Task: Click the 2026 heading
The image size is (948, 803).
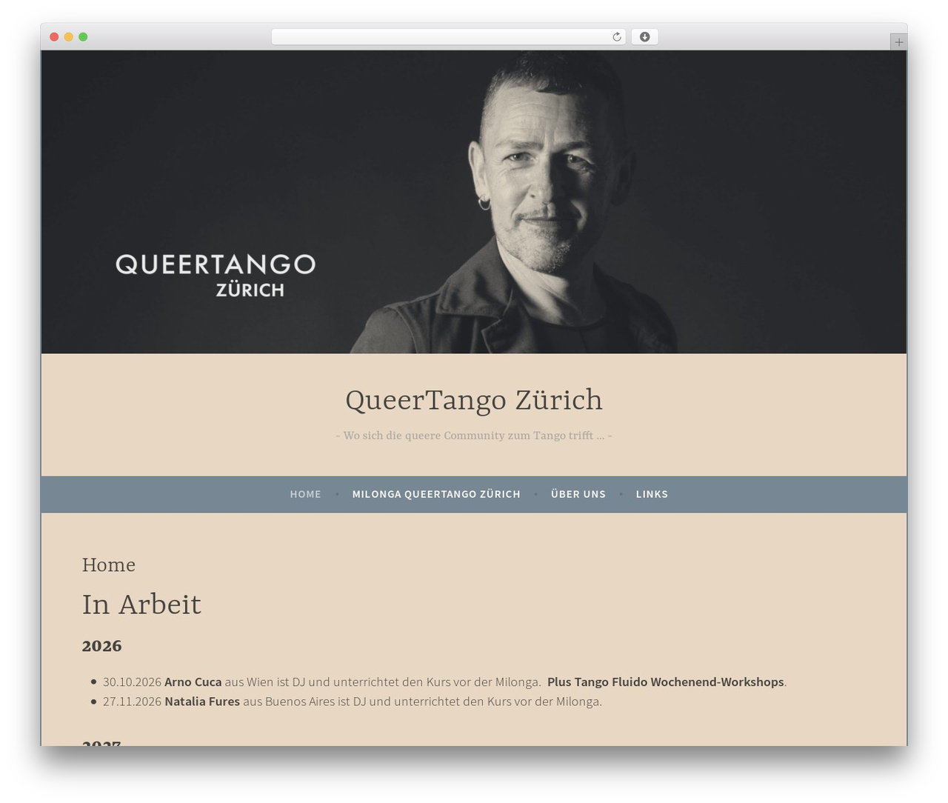Action: 101,646
